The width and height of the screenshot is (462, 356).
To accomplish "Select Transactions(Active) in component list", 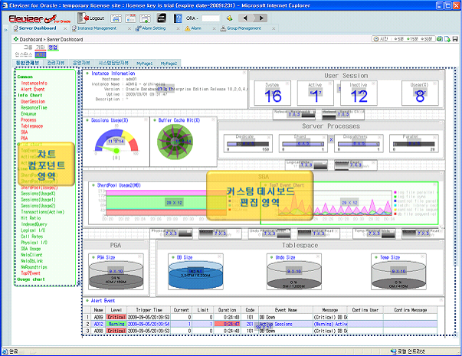I will [42, 212].
